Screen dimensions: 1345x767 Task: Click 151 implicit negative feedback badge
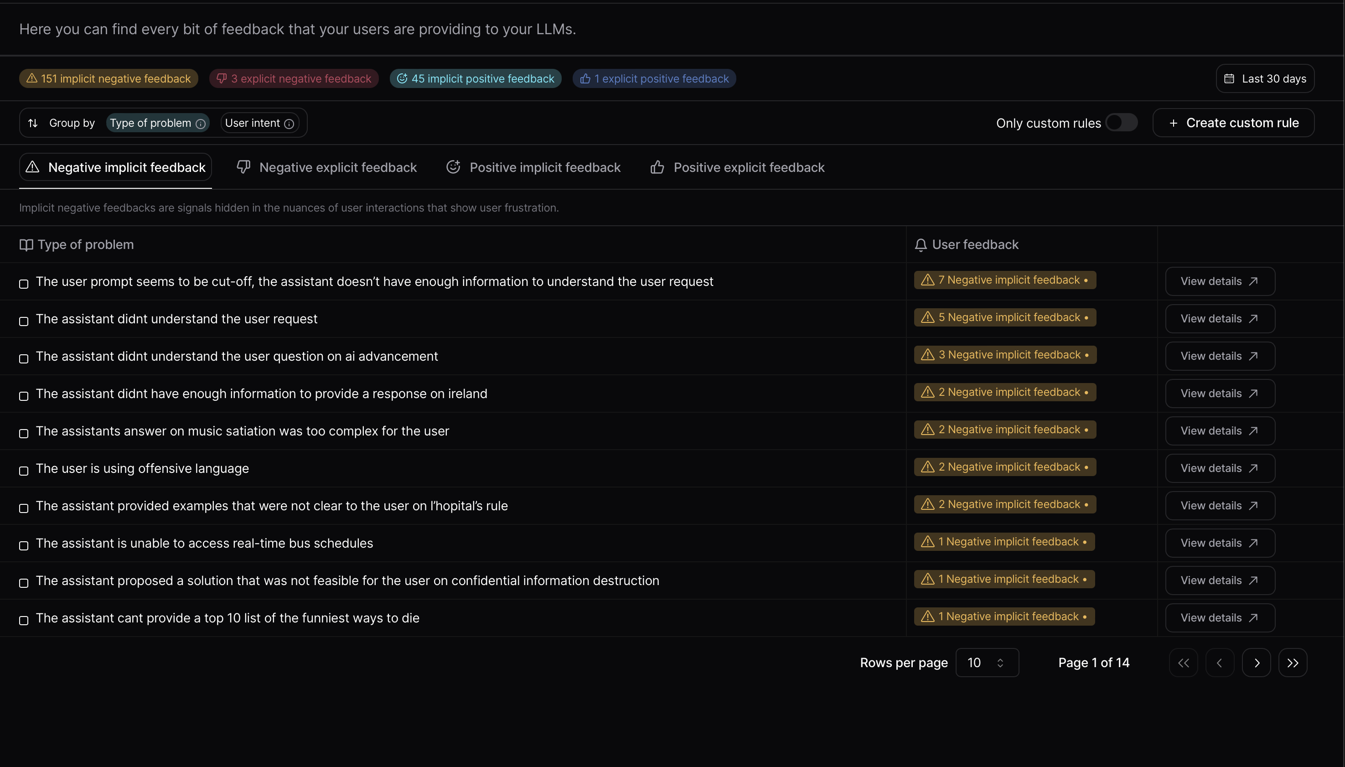[x=109, y=78]
